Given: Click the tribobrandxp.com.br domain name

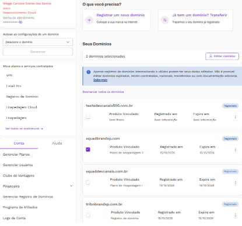Looking at the screenshot, I should click(x=104, y=204).
